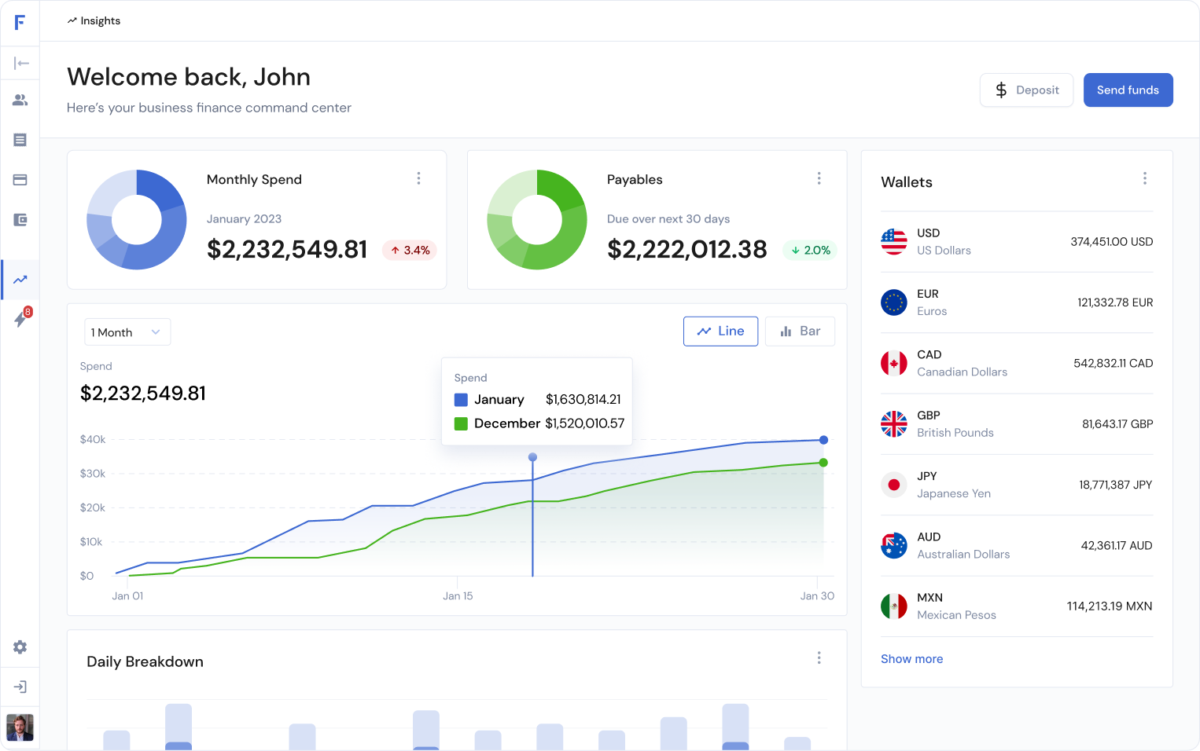Open the contacts sidebar icon
Viewport: 1200px width, 751px height.
coord(20,101)
